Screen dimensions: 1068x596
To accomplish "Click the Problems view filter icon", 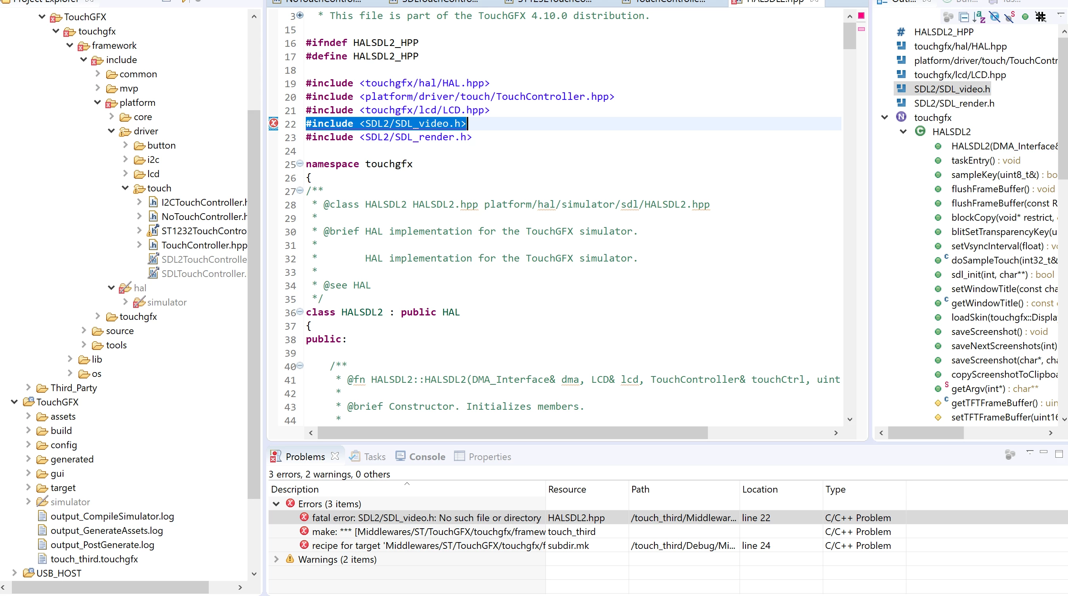I will pos(1010,455).
